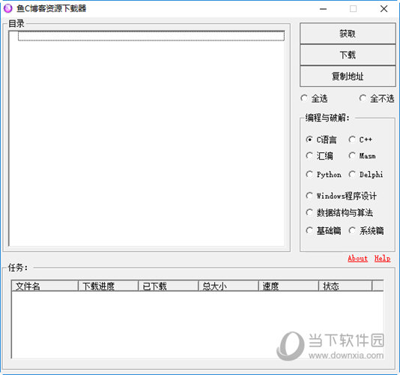Click the 速度 column header
Image resolution: width=400 pixels, height=375 pixels.
[x=288, y=286]
